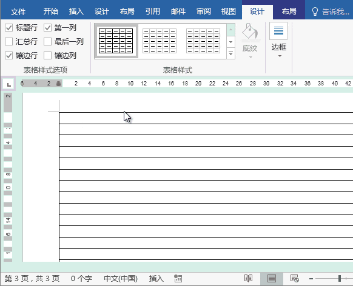Click the 中文(中国) language button
353x286 pixels.
tap(121, 279)
